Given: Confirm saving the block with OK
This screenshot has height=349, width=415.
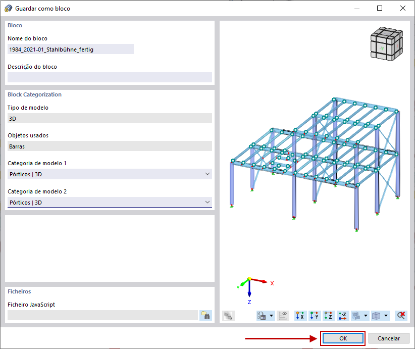Looking at the screenshot, I should [343, 338].
